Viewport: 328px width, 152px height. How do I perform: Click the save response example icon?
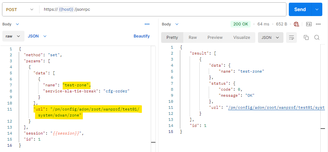309,24
